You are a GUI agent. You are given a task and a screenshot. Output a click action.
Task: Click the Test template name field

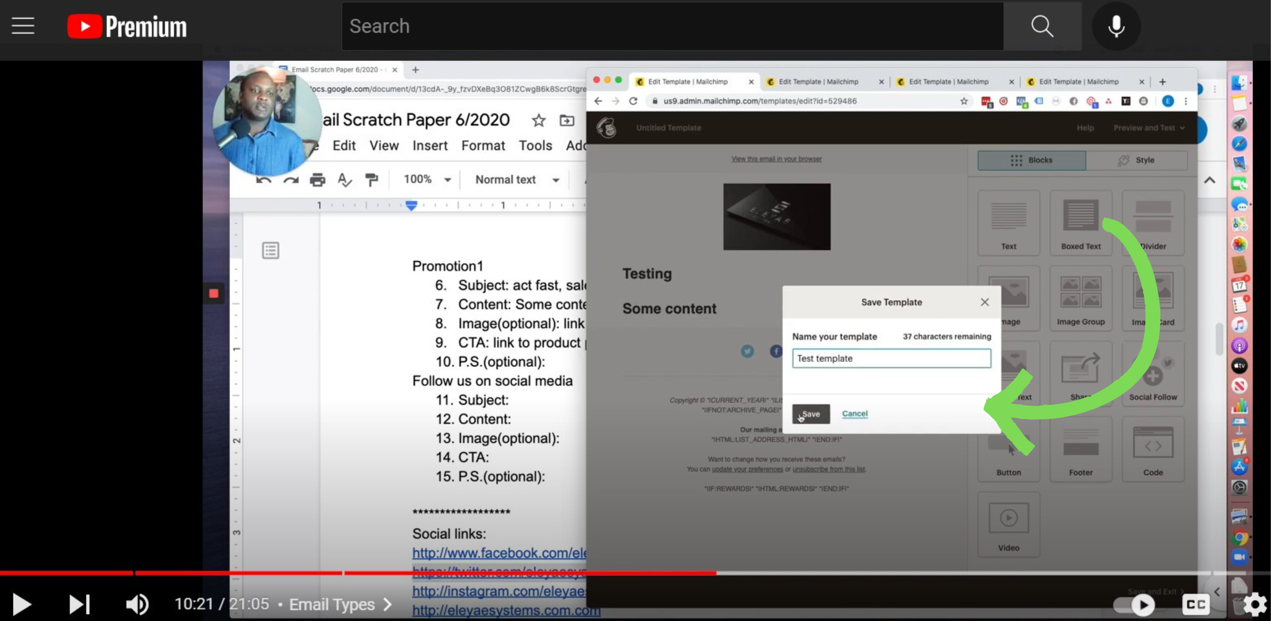(891, 358)
